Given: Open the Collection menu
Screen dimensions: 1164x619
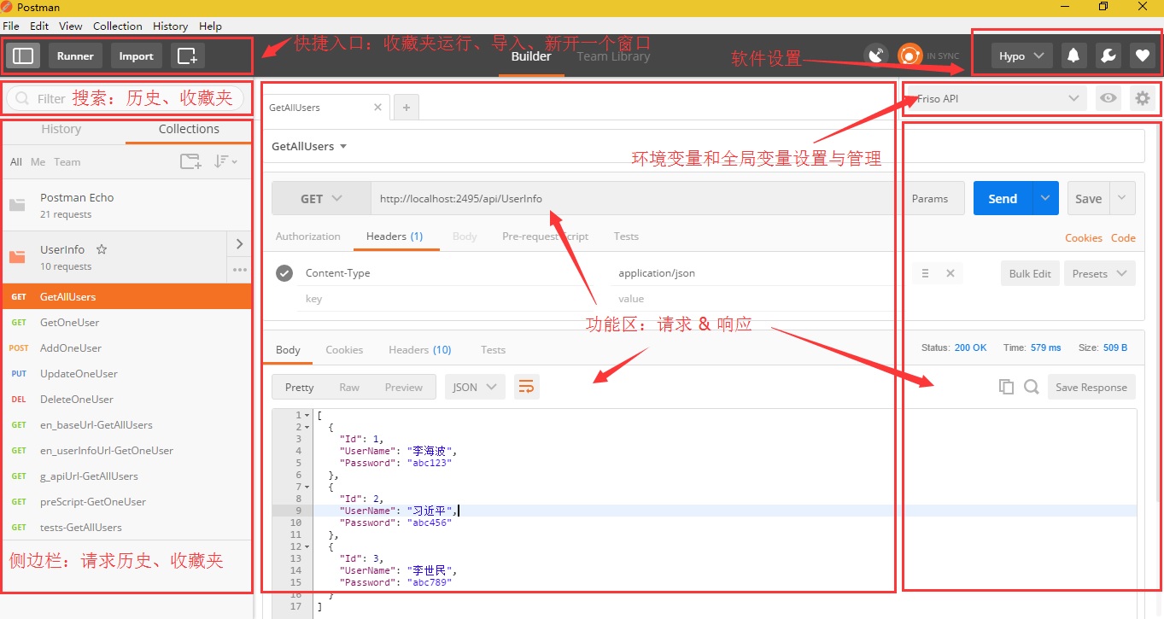Looking at the screenshot, I should 118,26.
